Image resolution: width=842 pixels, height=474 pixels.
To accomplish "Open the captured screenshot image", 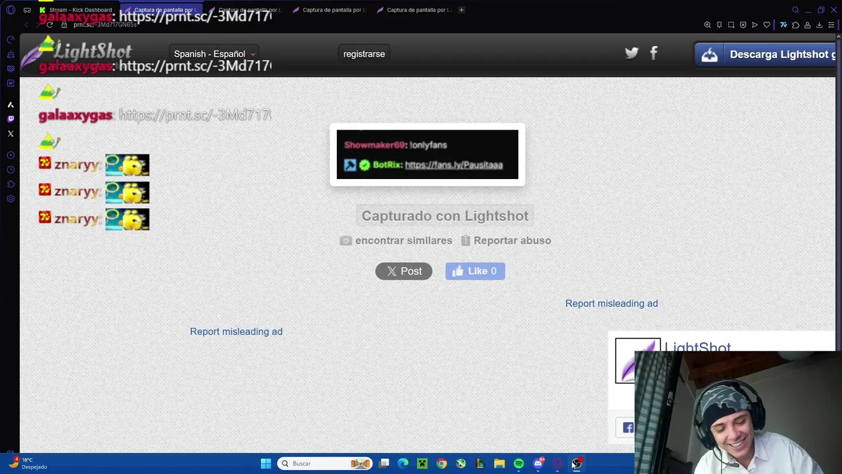I will pos(428,155).
